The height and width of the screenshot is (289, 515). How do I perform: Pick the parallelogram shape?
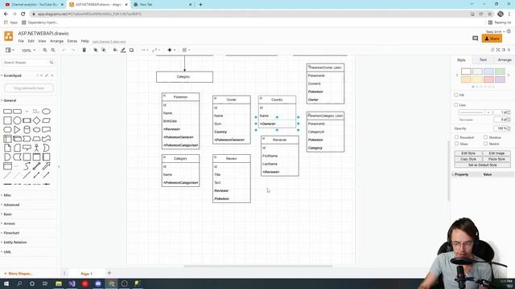[x=47, y=120]
